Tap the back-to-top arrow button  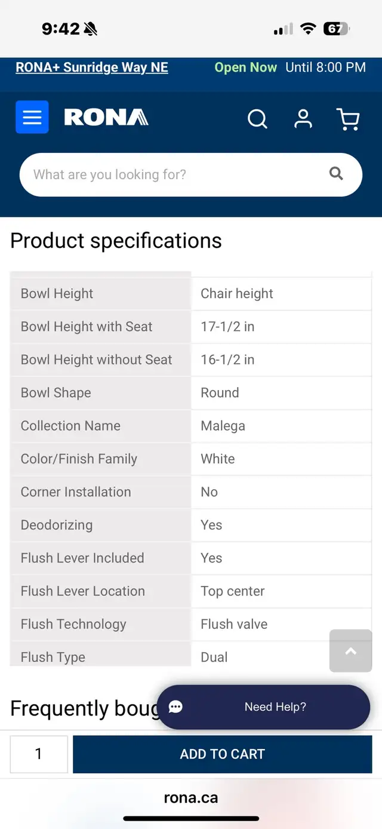click(351, 651)
